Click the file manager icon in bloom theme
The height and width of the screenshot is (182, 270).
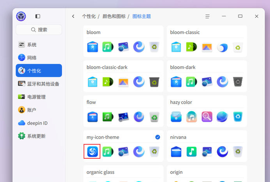[92, 47]
